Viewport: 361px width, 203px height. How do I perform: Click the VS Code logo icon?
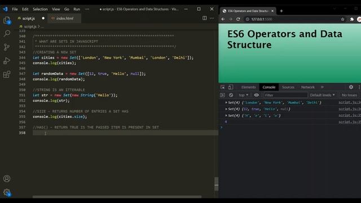tap(5, 9)
